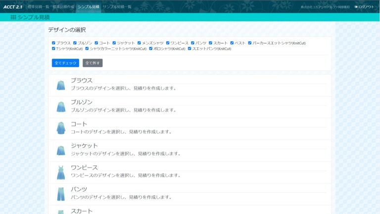This screenshot has width=380, height=214.
Task: Click the company name in the header
Action: pos(325,7)
